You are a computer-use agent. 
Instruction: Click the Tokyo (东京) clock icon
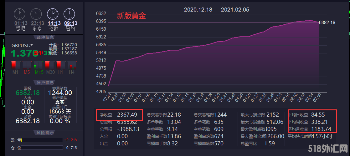click(x=36, y=14)
